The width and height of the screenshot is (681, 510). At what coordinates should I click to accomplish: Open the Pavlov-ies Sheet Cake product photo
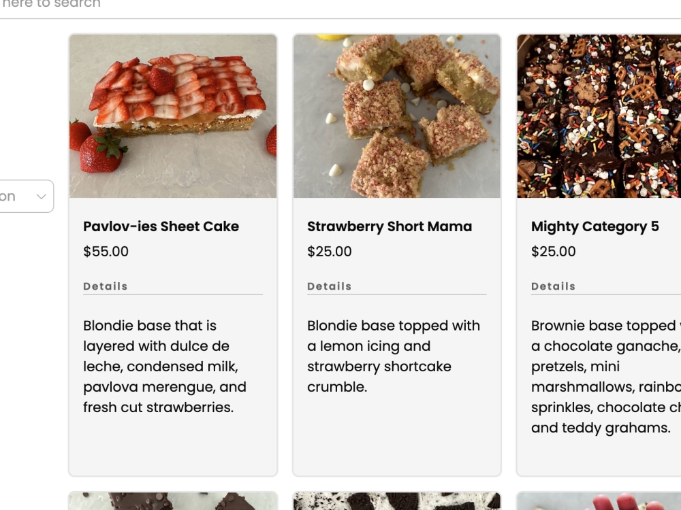(x=173, y=116)
